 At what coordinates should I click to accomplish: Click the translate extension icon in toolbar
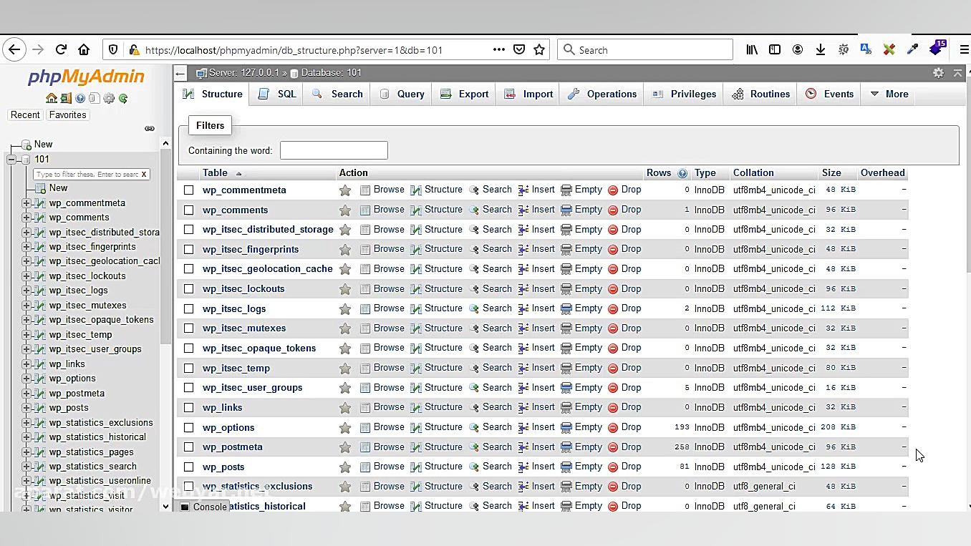click(x=866, y=49)
